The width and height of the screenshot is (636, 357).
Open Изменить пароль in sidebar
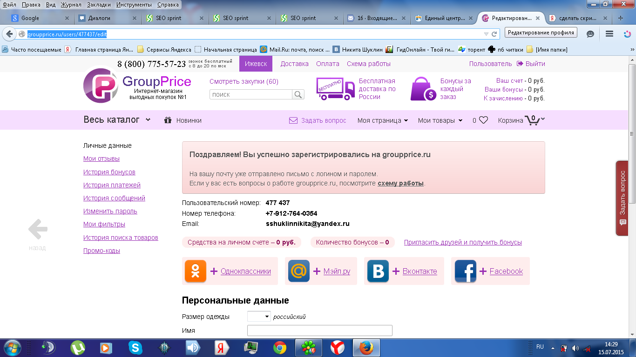click(110, 211)
